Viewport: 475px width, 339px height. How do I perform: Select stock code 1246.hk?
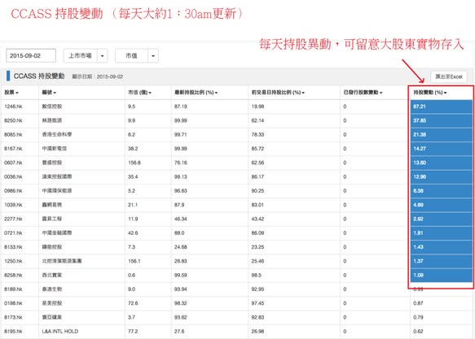(x=13, y=106)
